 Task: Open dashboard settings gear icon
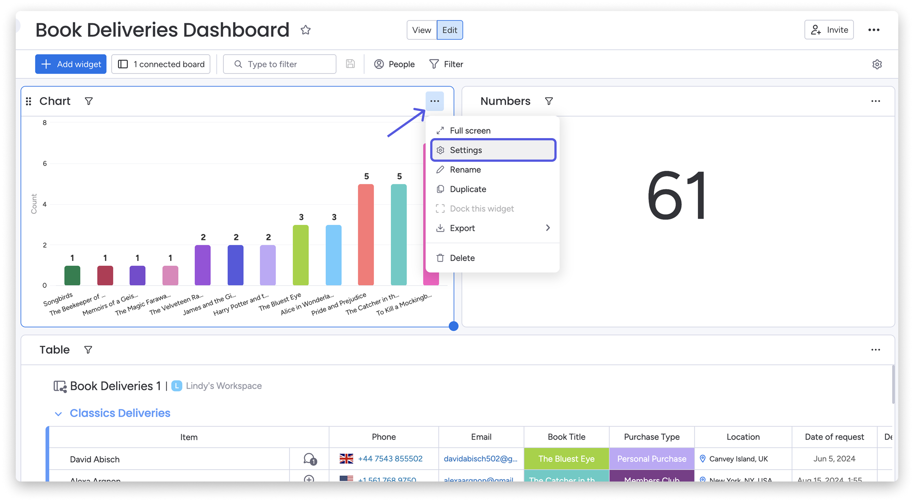[877, 64]
